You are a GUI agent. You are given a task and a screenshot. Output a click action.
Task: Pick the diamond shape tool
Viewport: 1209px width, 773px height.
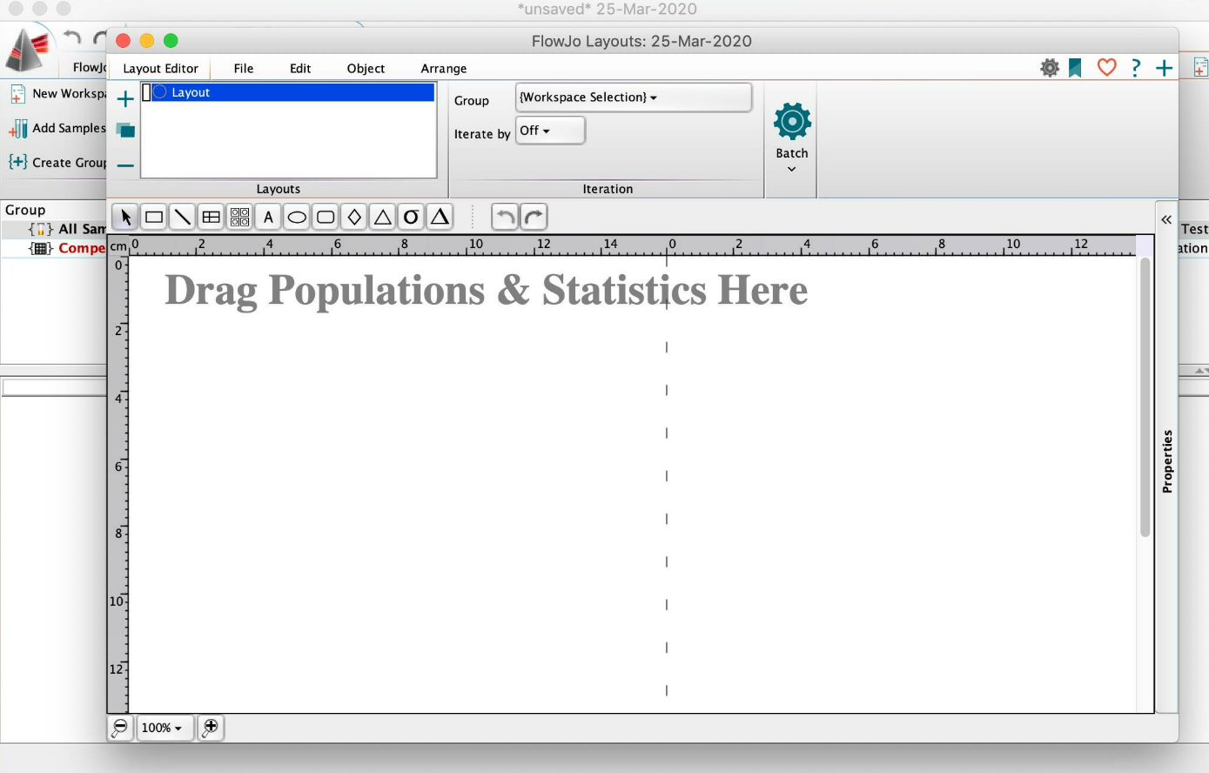[354, 217]
